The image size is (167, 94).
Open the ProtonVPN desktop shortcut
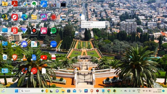click(24, 31)
